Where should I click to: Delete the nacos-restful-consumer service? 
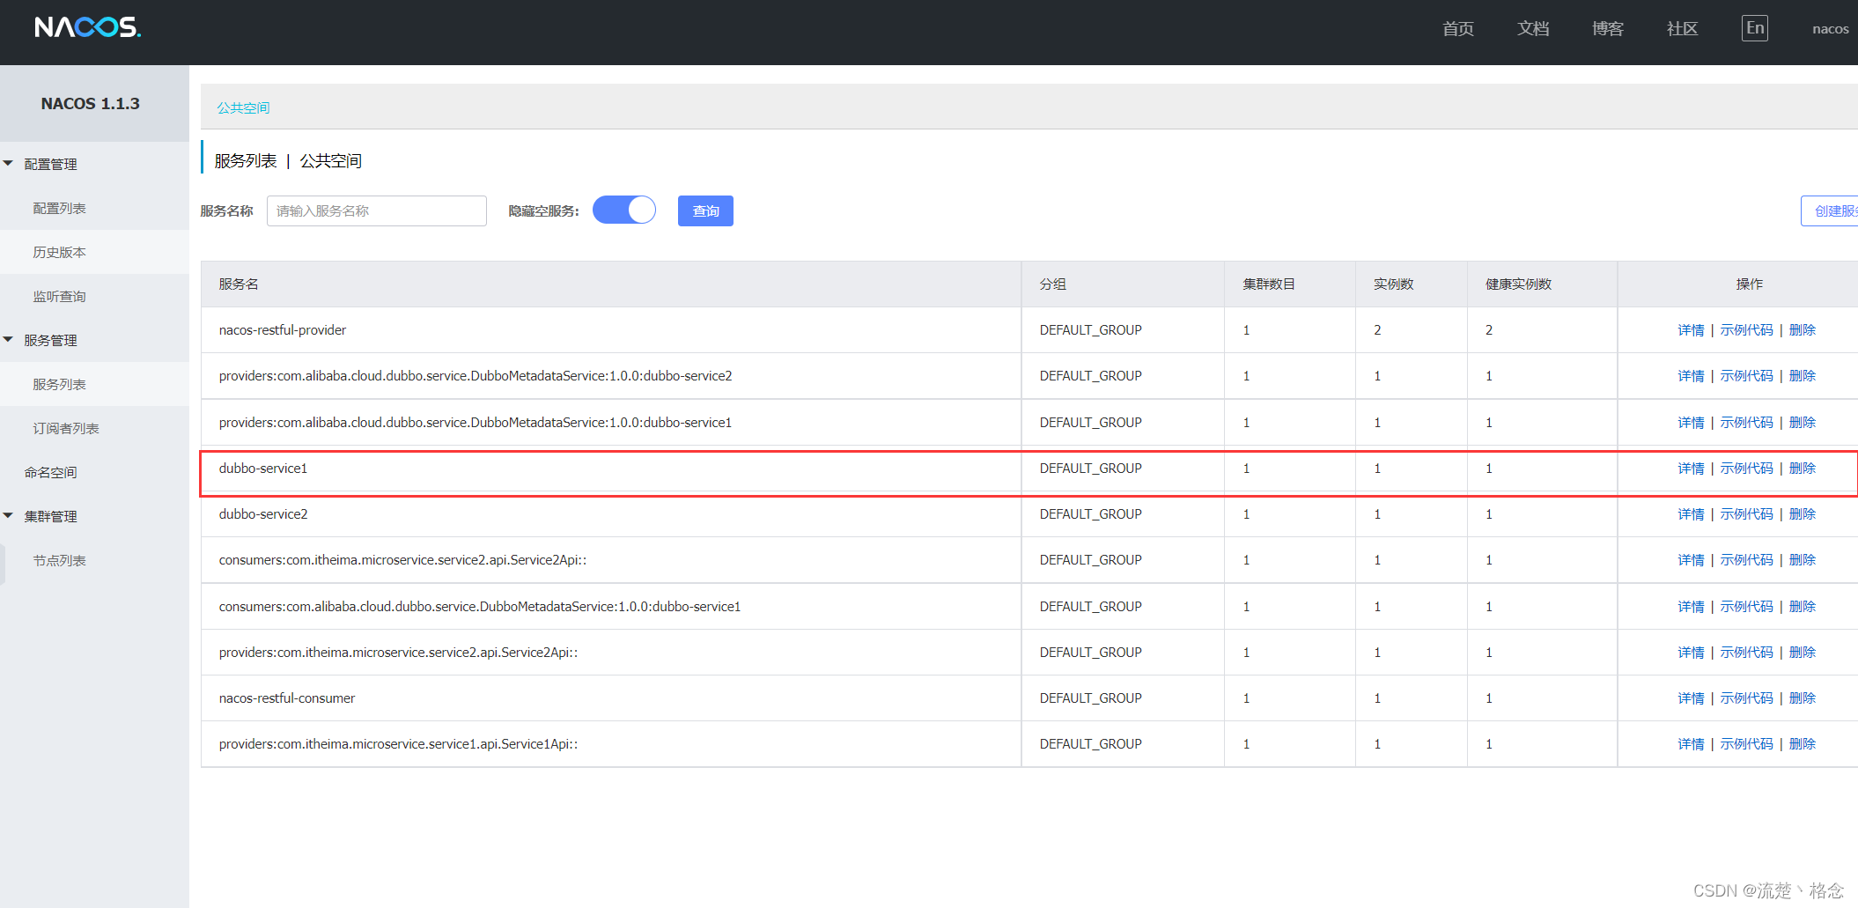click(1802, 698)
